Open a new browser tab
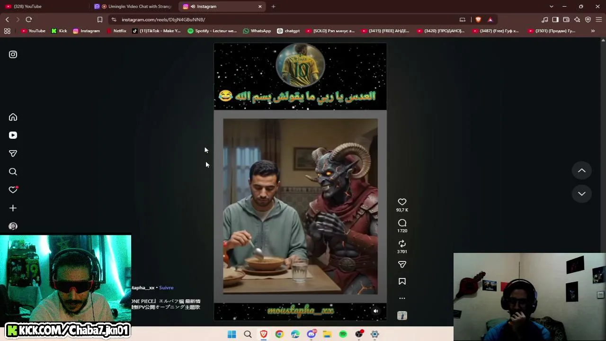The width and height of the screenshot is (606, 341). pyautogui.click(x=273, y=7)
